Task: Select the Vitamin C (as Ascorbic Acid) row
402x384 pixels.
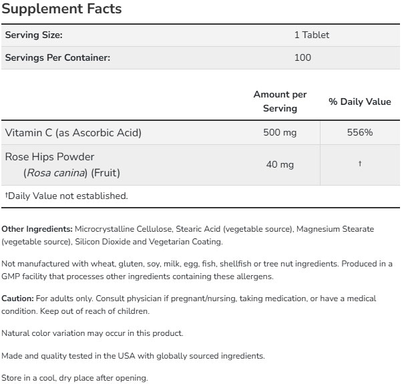Action: (73, 132)
